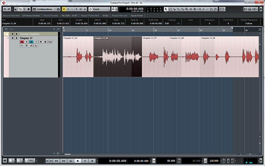The width and height of the screenshot is (265, 166).
Task: Select the Range Selection tool
Action: 170,9
